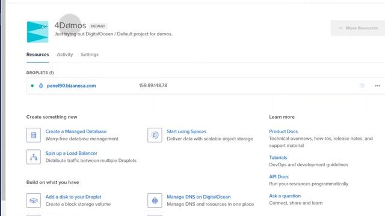Switch to the Activity tab
The width and height of the screenshot is (385, 216).
coord(65,55)
